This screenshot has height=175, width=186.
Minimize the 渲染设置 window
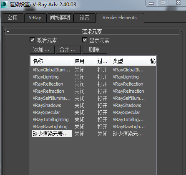pyautogui.click(x=151, y=3)
